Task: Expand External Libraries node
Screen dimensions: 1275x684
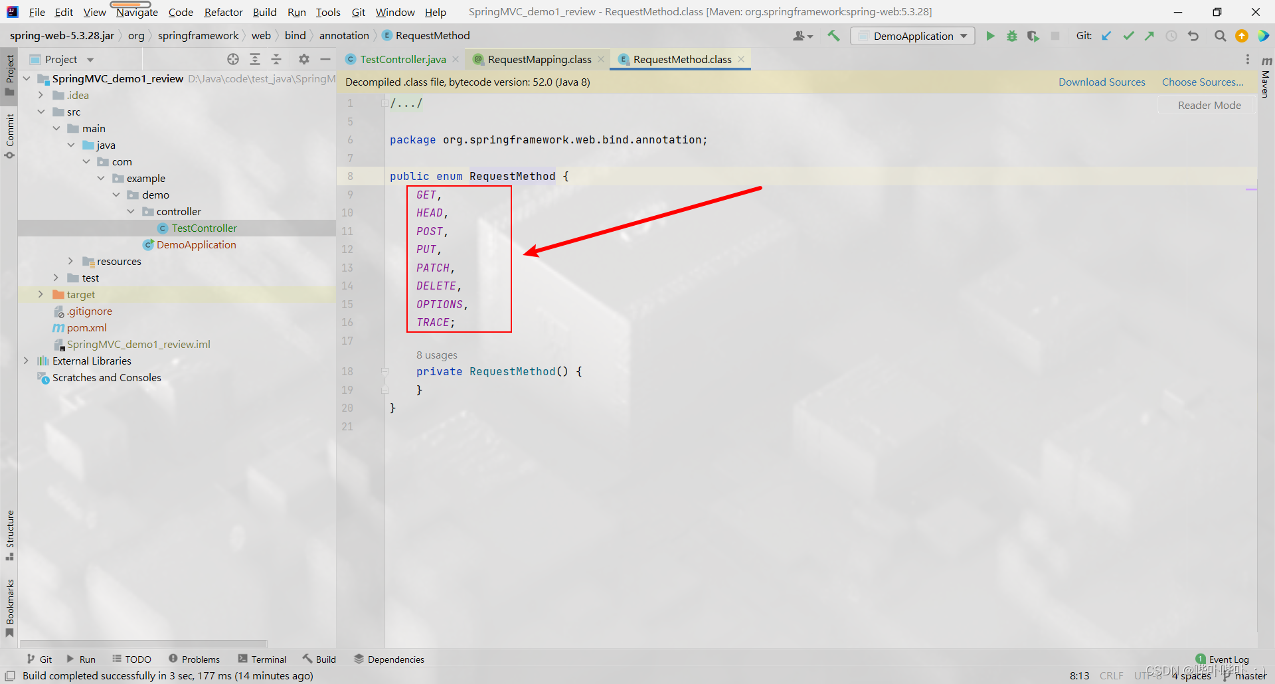Action: click(27, 361)
